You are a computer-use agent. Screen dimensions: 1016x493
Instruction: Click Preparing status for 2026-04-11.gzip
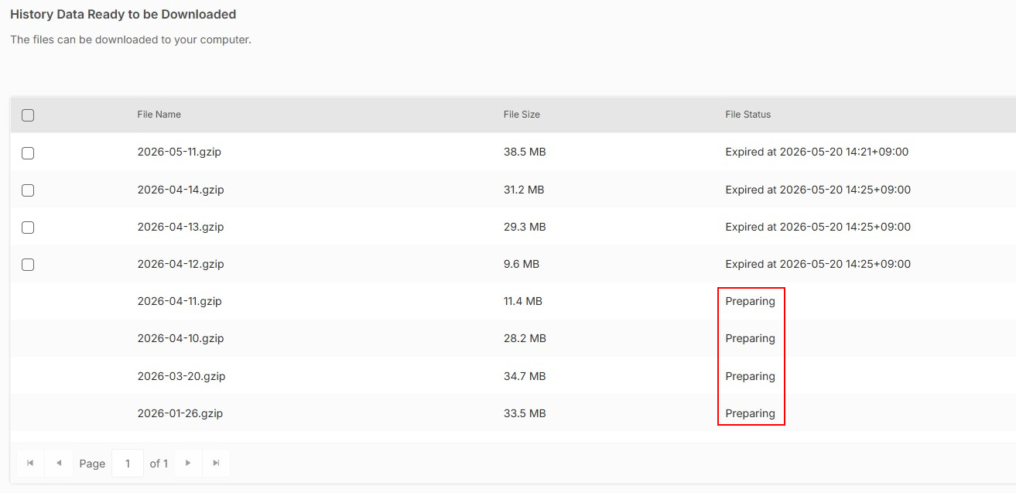pos(751,302)
